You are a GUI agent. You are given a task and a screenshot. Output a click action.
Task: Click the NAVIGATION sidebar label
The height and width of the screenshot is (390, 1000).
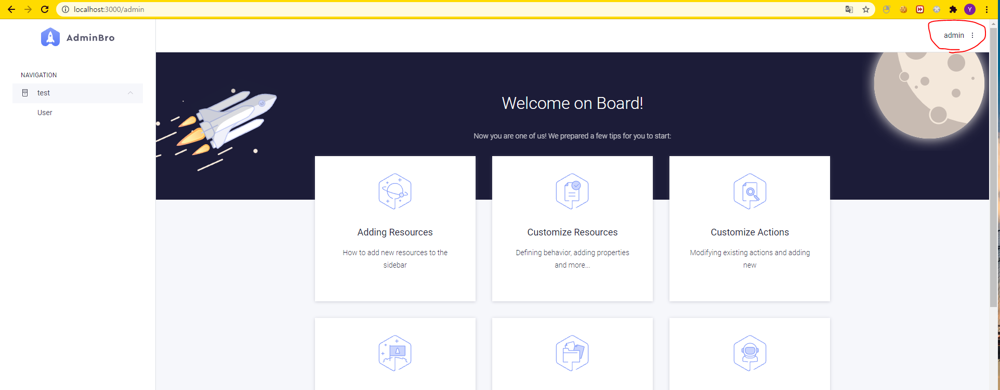(39, 75)
